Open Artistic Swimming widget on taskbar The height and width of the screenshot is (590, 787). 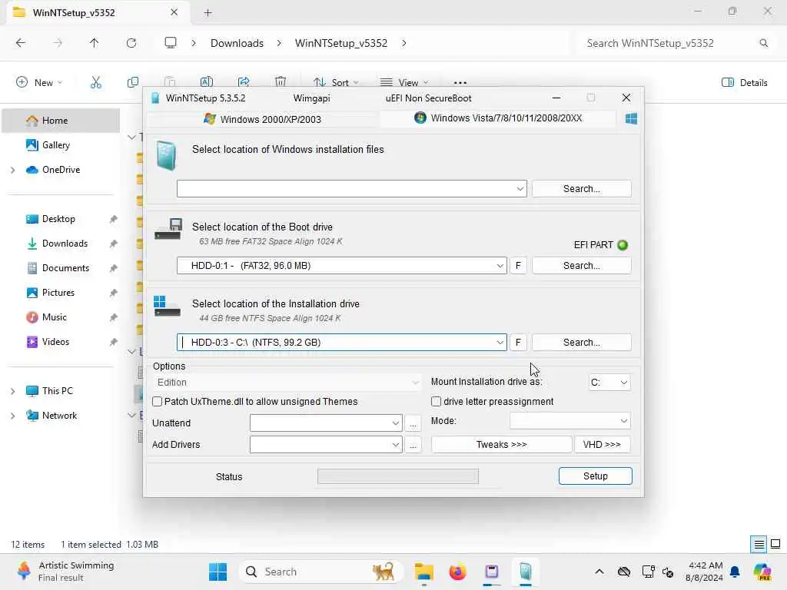(65, 572)
